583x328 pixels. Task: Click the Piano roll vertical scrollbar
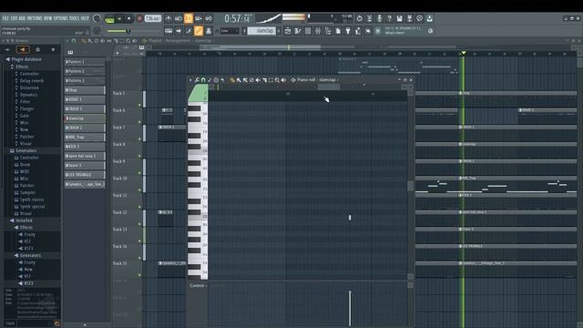pyautogui.click(x=411, y=185)
